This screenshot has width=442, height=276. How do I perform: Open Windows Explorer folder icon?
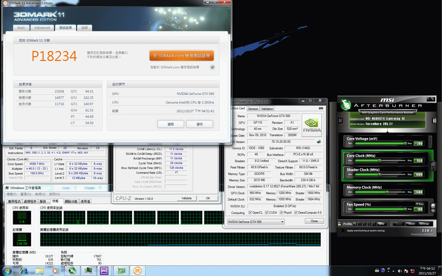[40, 271]
